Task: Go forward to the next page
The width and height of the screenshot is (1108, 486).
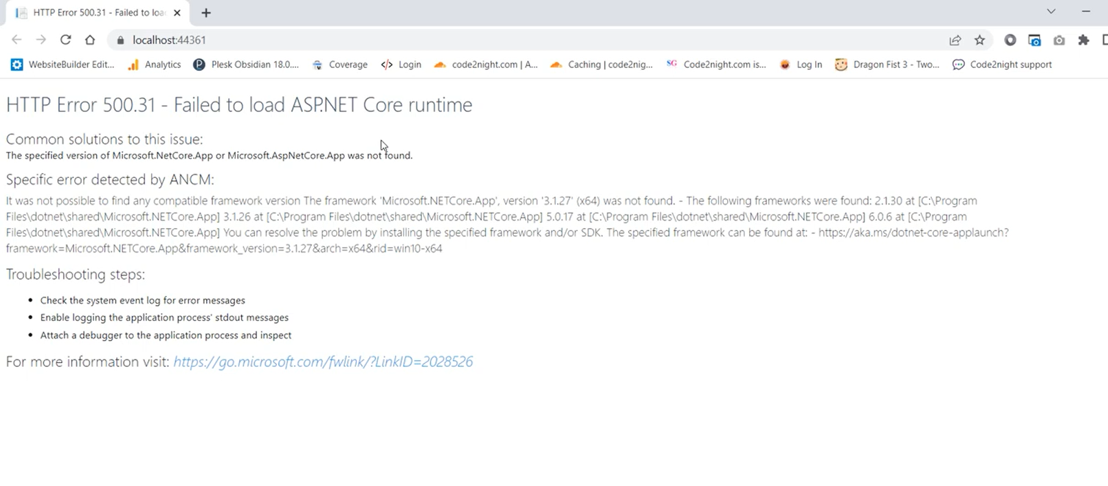Action: [x=41, y=40]
